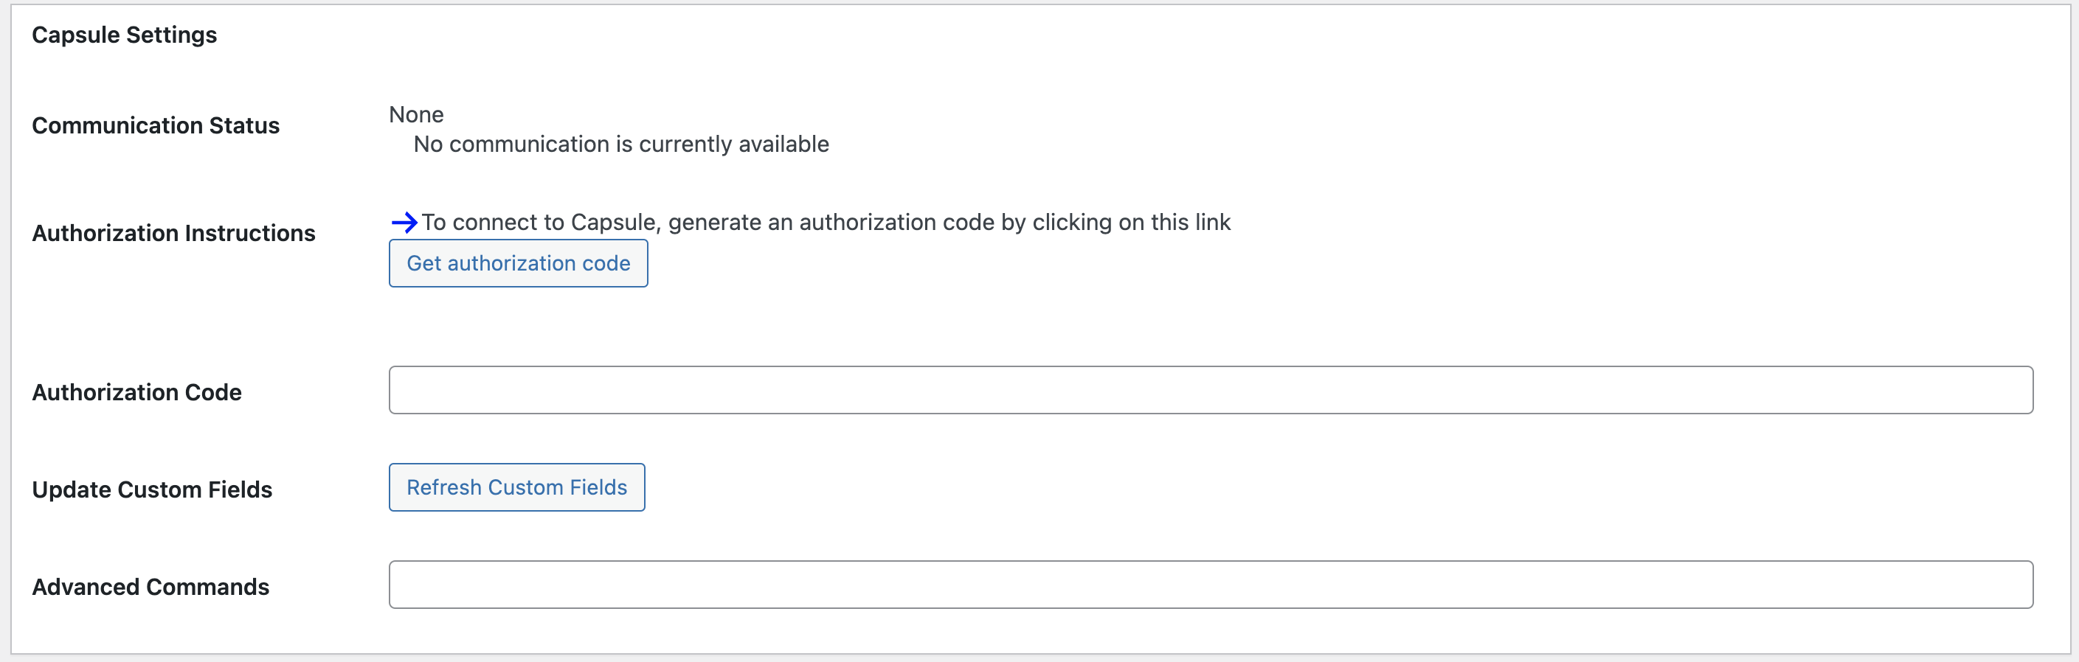Select the Authorization Code field label
The image size is (2079, 662).
coord(137,393)
